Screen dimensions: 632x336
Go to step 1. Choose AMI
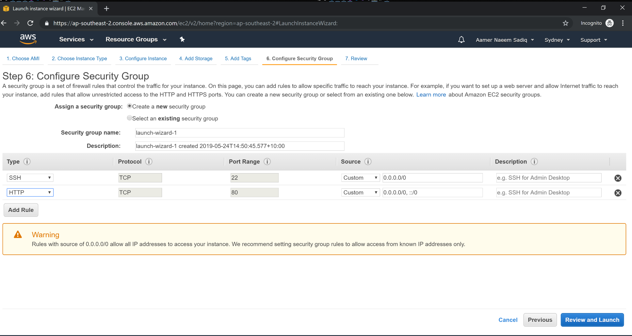23,59
